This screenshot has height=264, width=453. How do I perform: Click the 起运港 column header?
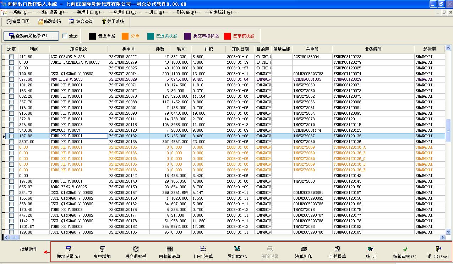[430, 49]
